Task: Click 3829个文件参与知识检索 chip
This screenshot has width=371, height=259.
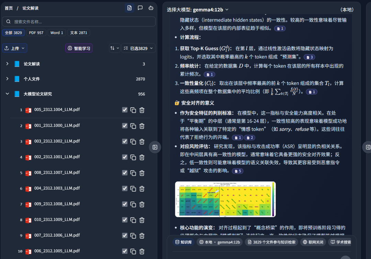Action: pyautogui.click(x=271, y=242)
